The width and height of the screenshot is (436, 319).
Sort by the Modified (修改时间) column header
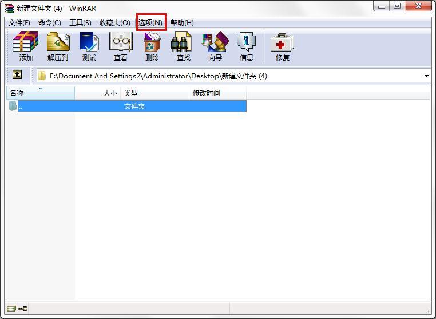click(218, 93)
